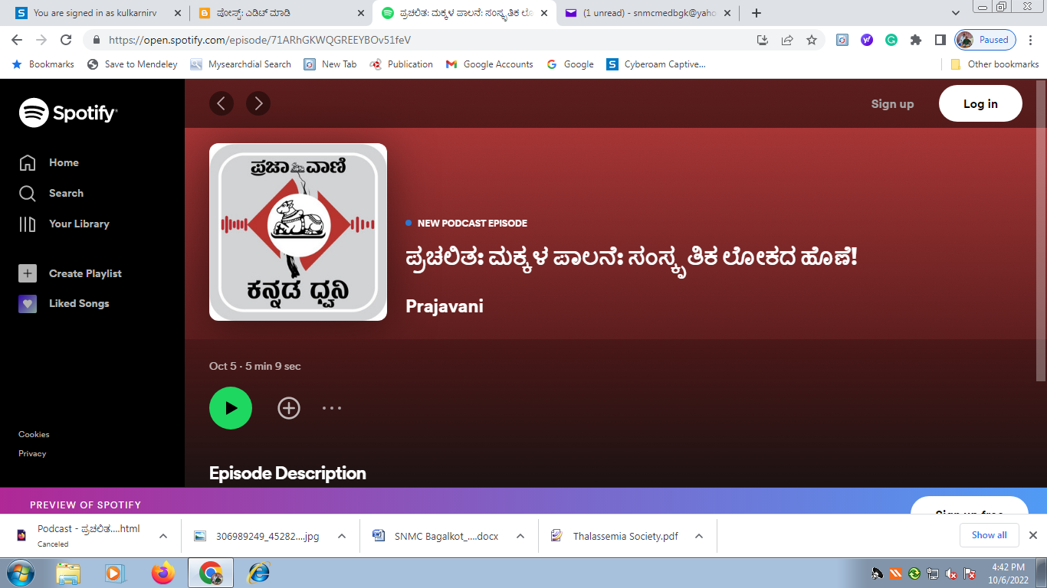Open the Other bookmarks folder
Image resolution: width=1047 pixels, height=588 pixels.
click(994, 64)
